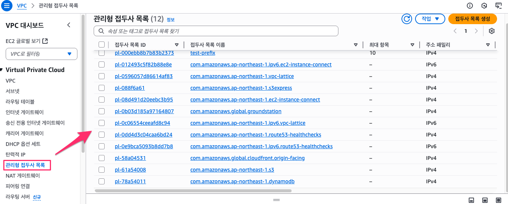Click the split panel half layout icon
Image resolution: width=508 pixels, height=204 pixels.
coord(485,199)
